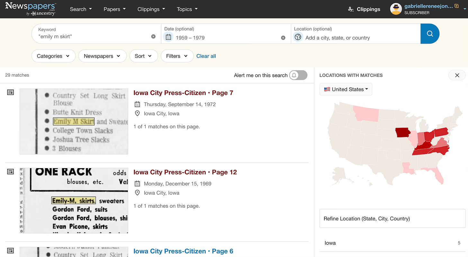The height and width of the screenshot is (257, 468).
Task: Open Iowa City Press-Citizen Page 12 result
Action: [x=185, y=172]
